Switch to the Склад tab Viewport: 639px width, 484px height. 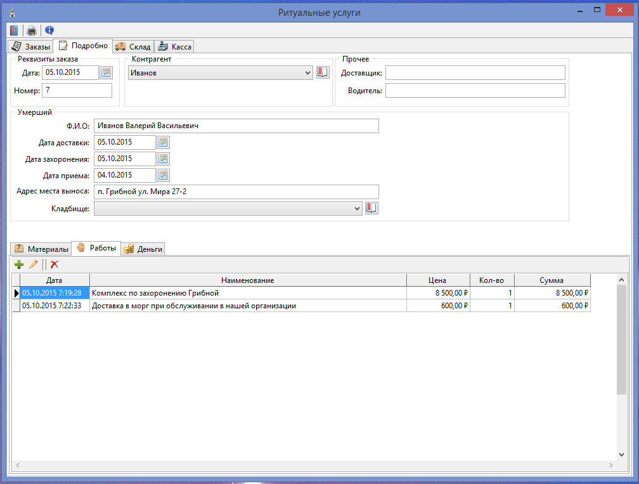click(133, 46)
